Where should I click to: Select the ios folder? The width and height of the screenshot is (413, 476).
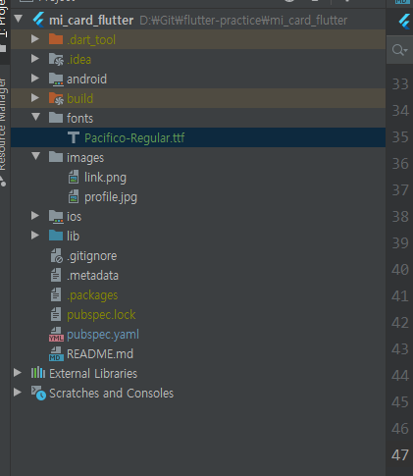[74, 217]
